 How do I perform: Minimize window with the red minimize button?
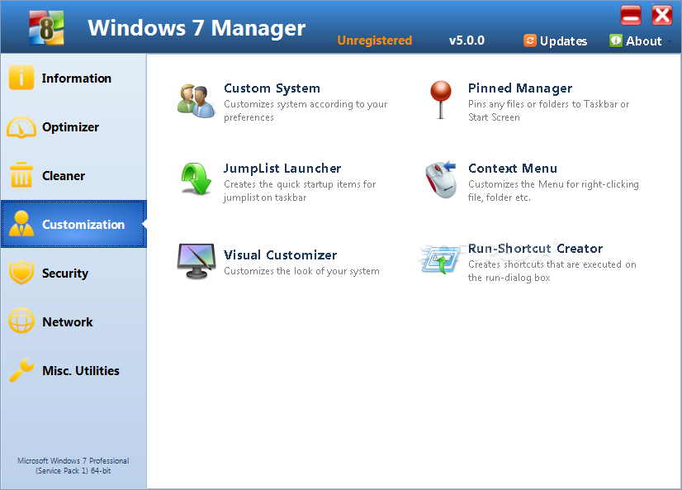pyautogui.click(x=631, y=15)
